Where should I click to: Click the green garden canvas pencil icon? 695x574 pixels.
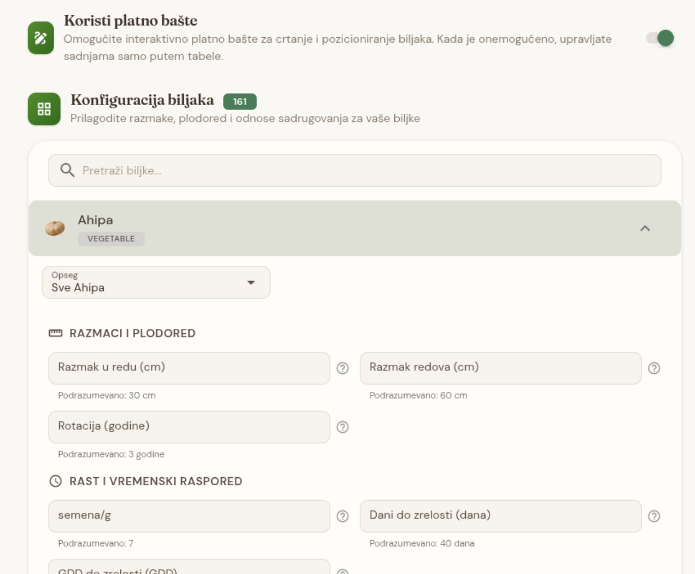[41, 38]
